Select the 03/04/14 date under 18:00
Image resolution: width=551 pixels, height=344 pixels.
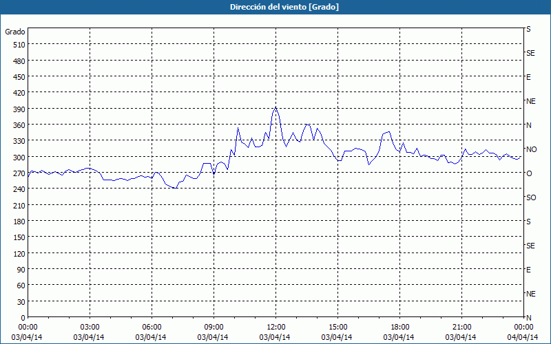coord(399,337)
